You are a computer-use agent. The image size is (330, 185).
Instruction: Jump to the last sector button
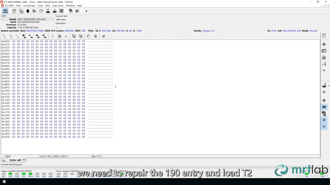click(44, 36)
